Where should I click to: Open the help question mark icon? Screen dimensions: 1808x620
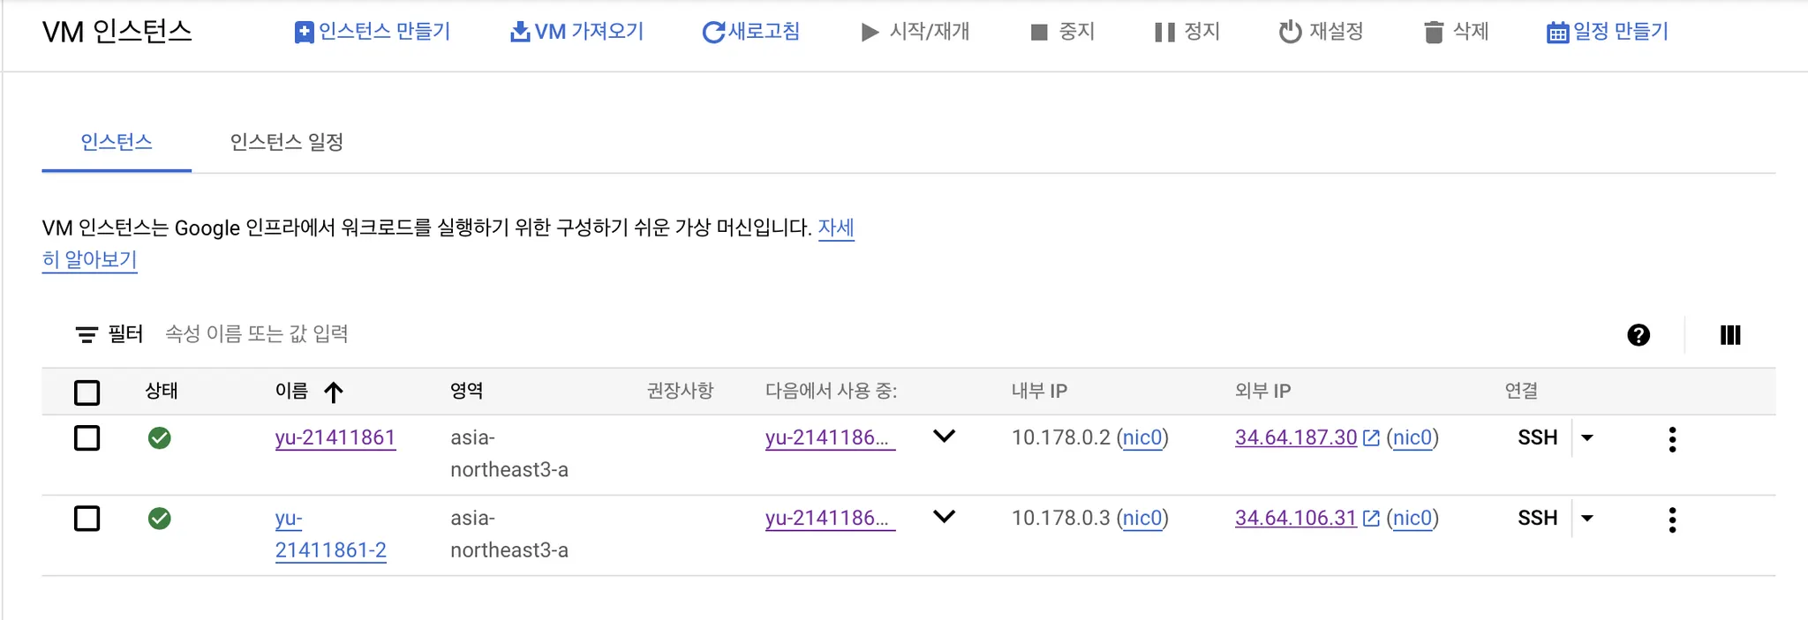(x=1638, y=335)
